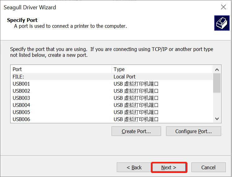The image size is (232, 177).
Task: Select the USB006 port
Action: click(112, 119)
